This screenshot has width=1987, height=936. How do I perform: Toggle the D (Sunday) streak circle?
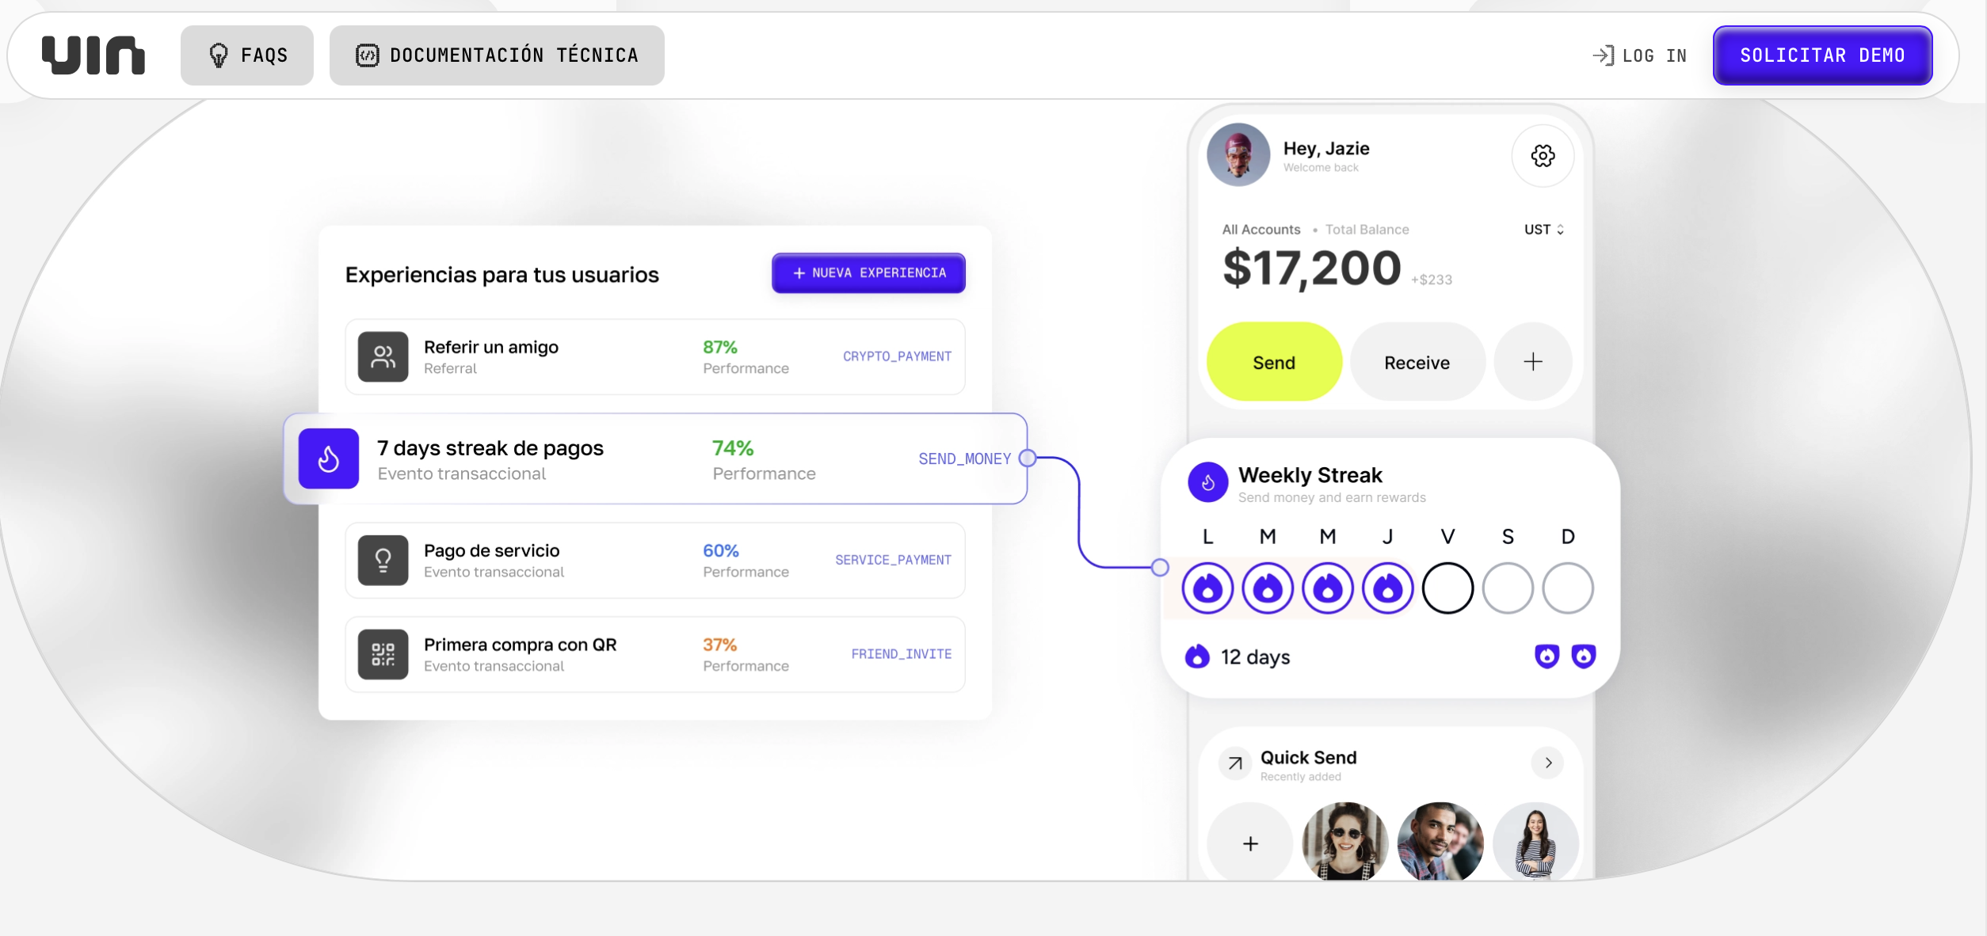click(1568, 588)
